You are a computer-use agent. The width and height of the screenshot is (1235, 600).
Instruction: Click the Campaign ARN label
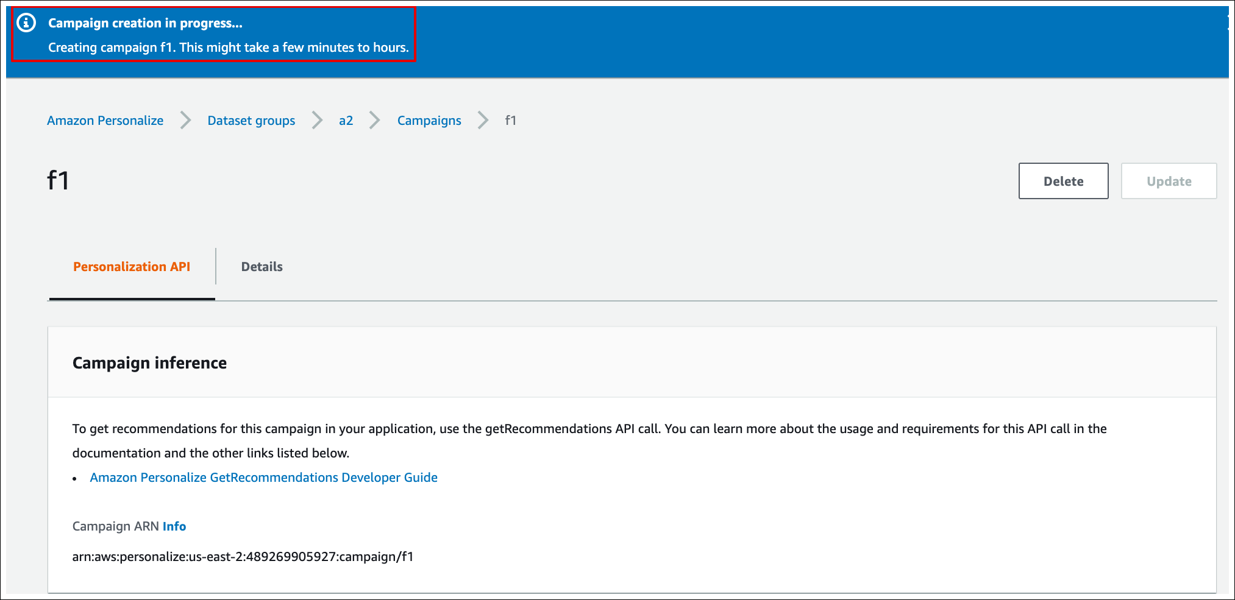pyautogui.click(x=116, y=526)
